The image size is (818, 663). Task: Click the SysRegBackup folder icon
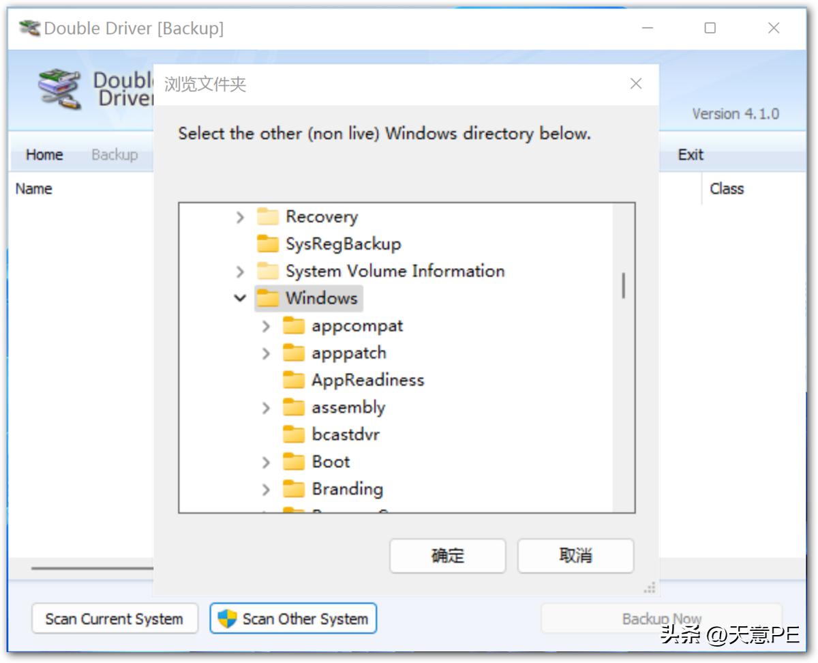click(268, 244)
